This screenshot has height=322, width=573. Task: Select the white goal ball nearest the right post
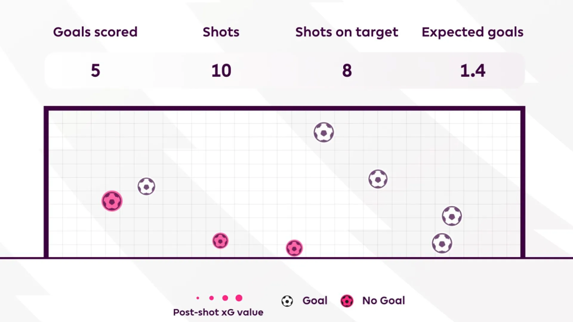pos(452,216)
